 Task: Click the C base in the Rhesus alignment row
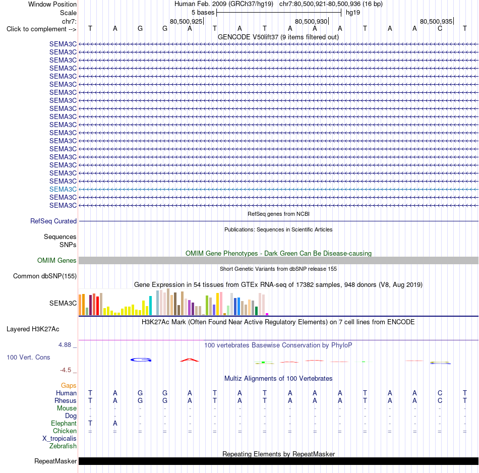point(440,400)
